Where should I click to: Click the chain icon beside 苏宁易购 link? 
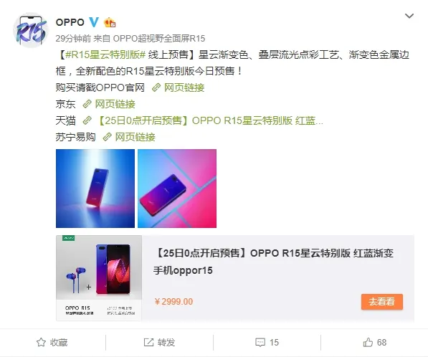click(x=107, y=137)
